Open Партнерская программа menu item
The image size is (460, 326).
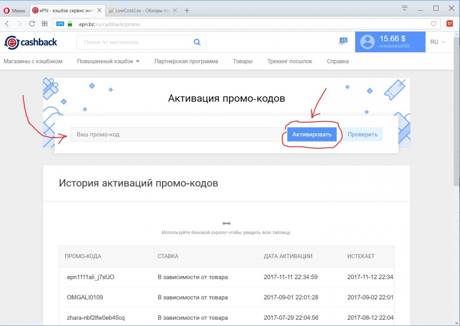(186, 61)
